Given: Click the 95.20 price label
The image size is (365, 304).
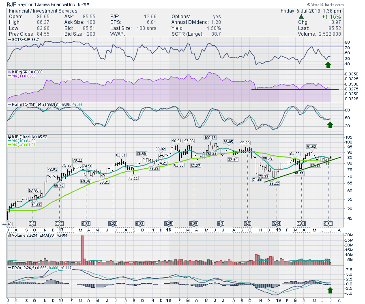Looking at the screenshot, I should coord(245,143).
